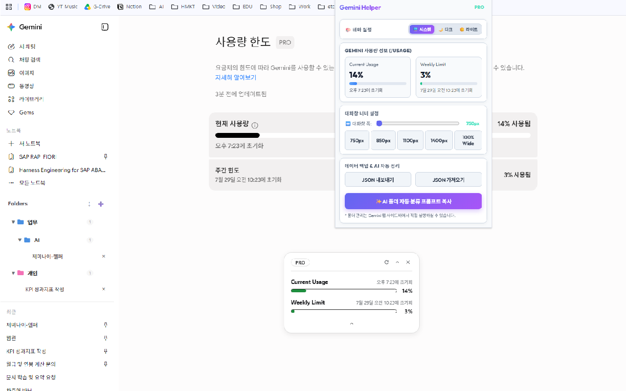Select 다크 theme in Gemini Helper

pos(446,29)
